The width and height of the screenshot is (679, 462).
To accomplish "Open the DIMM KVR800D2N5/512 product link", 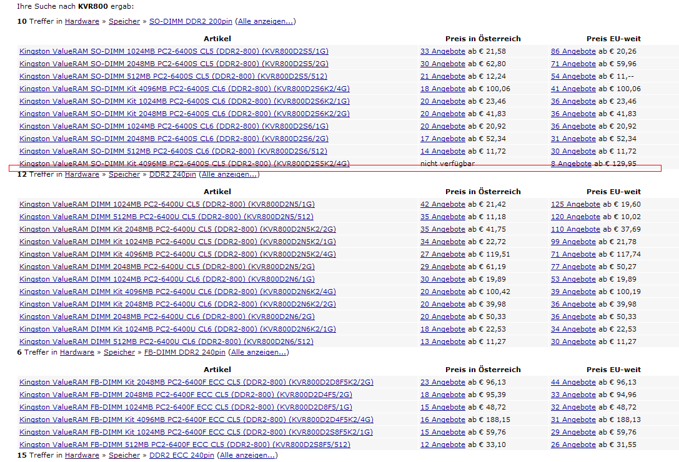I will tap(166, 217).
